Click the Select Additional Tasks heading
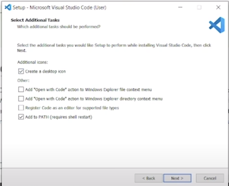Viewport: 229px width, 186px height. (x=35, y=20)
